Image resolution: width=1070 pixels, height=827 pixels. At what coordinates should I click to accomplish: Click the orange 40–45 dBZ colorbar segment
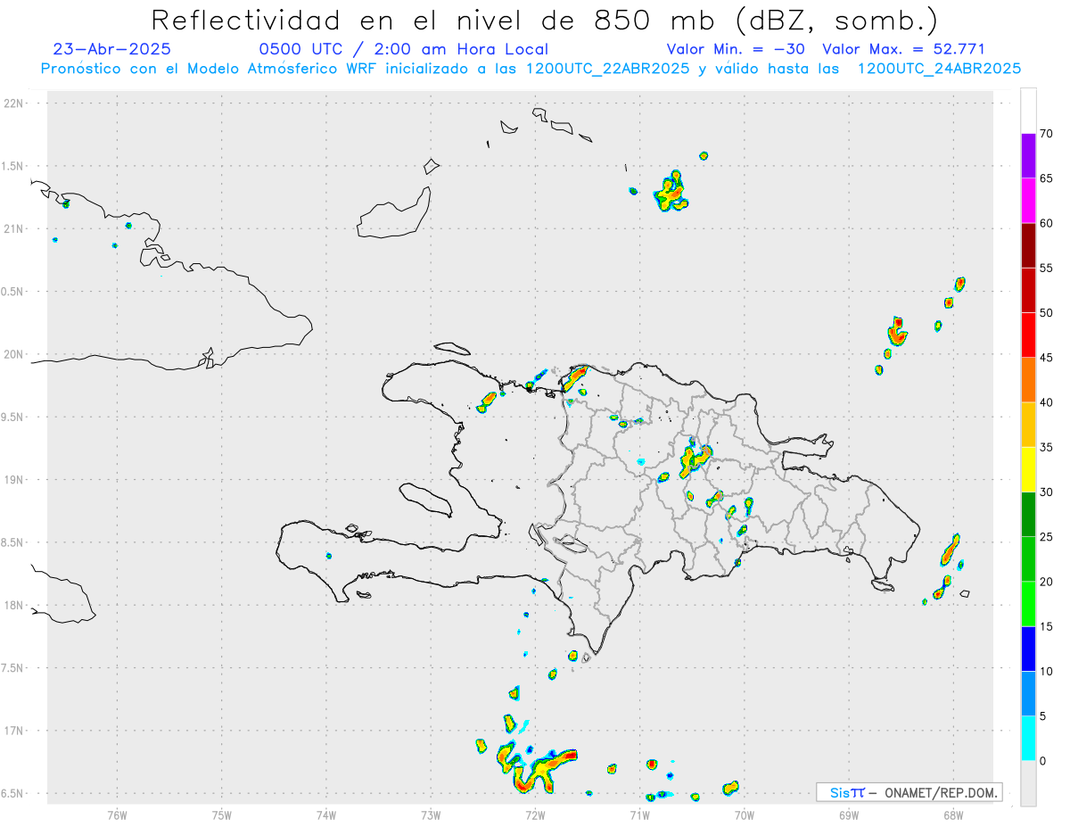click(x=1028, y=380)
